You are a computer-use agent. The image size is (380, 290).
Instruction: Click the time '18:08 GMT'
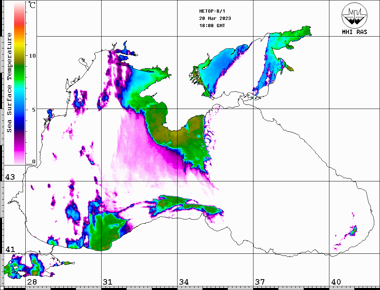pos(212,25)
